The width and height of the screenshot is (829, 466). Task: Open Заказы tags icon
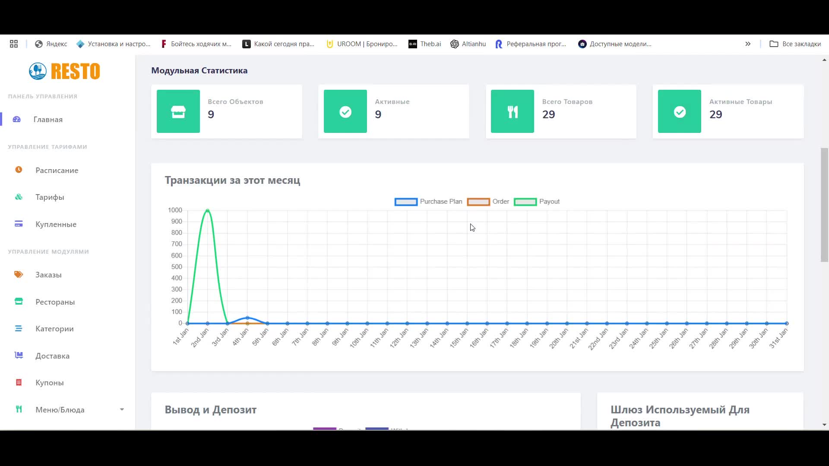coord(19,274)
